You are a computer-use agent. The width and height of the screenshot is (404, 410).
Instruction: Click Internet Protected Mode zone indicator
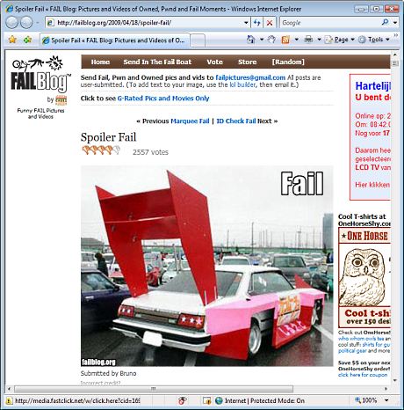click(260, 400)
